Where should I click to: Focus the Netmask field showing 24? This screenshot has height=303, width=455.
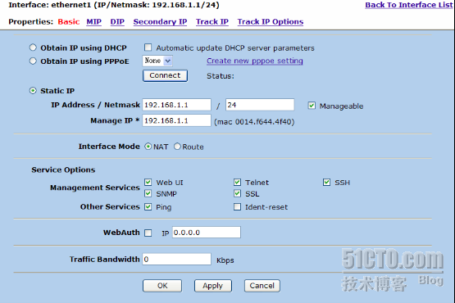coord(260,105)
